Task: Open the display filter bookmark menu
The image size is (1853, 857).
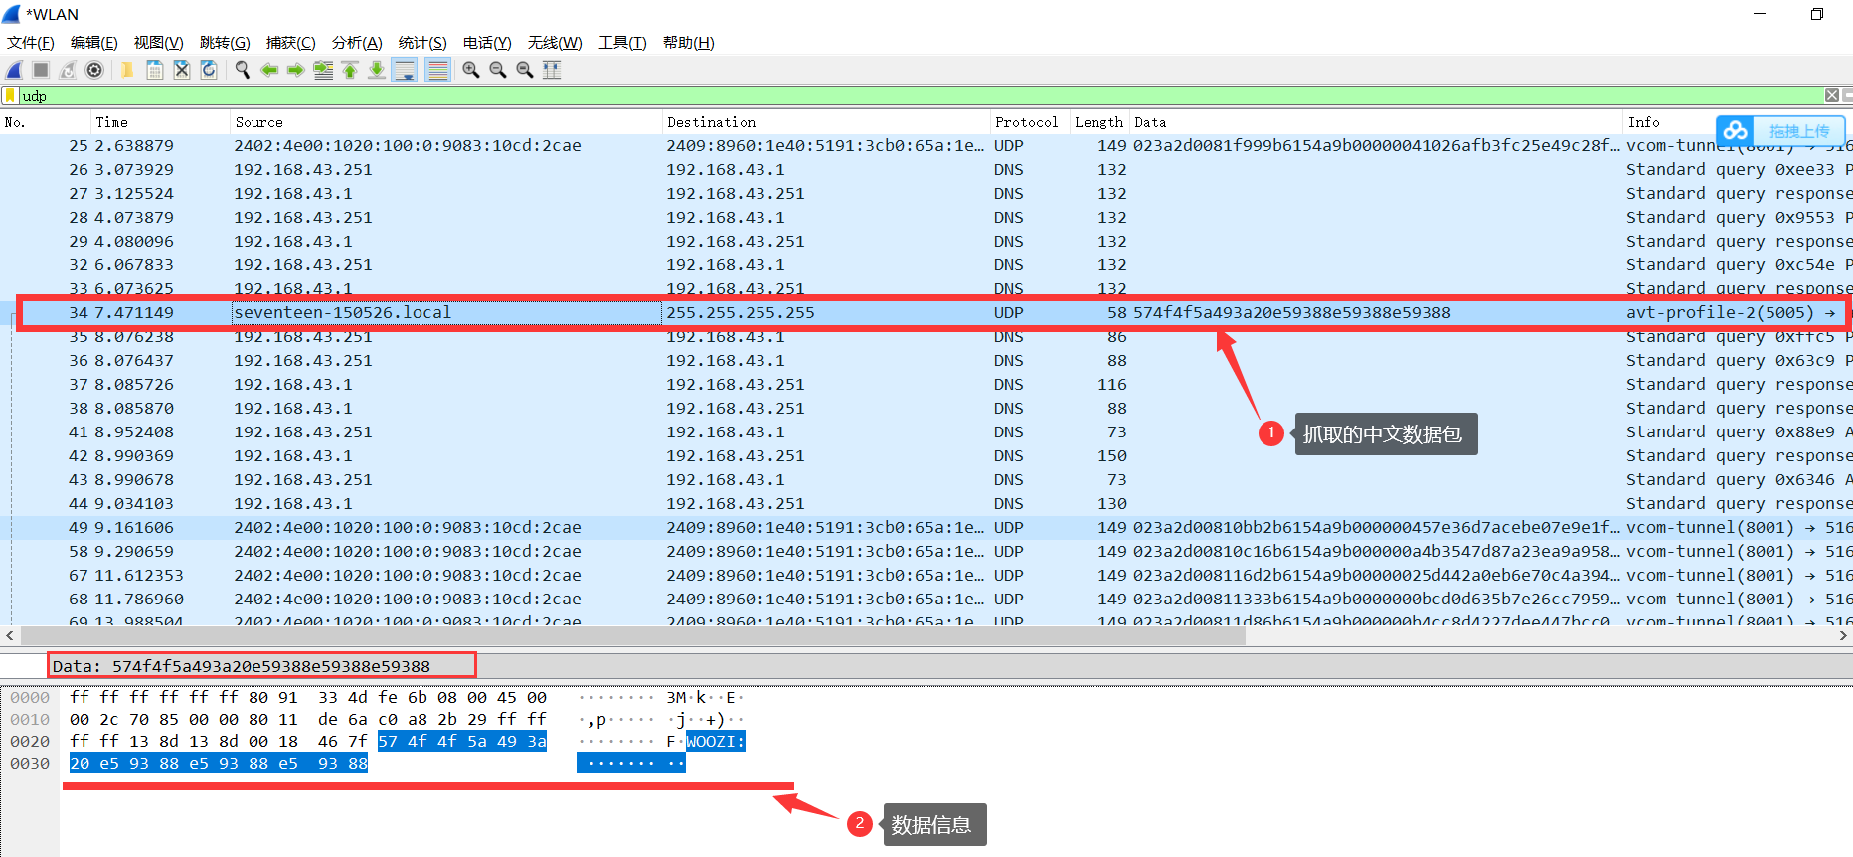Action: tap(10, 96)
